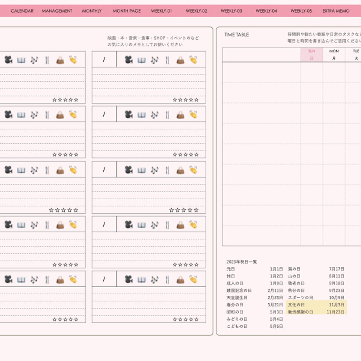
Task: Choose fork and knife icon in third right-column card
Action: [168, 170]
